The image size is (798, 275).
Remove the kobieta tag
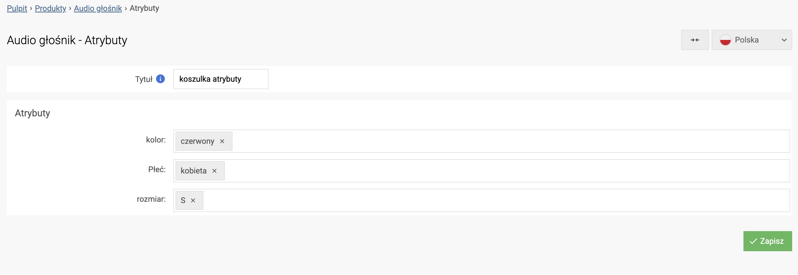[x=214, y=171]
